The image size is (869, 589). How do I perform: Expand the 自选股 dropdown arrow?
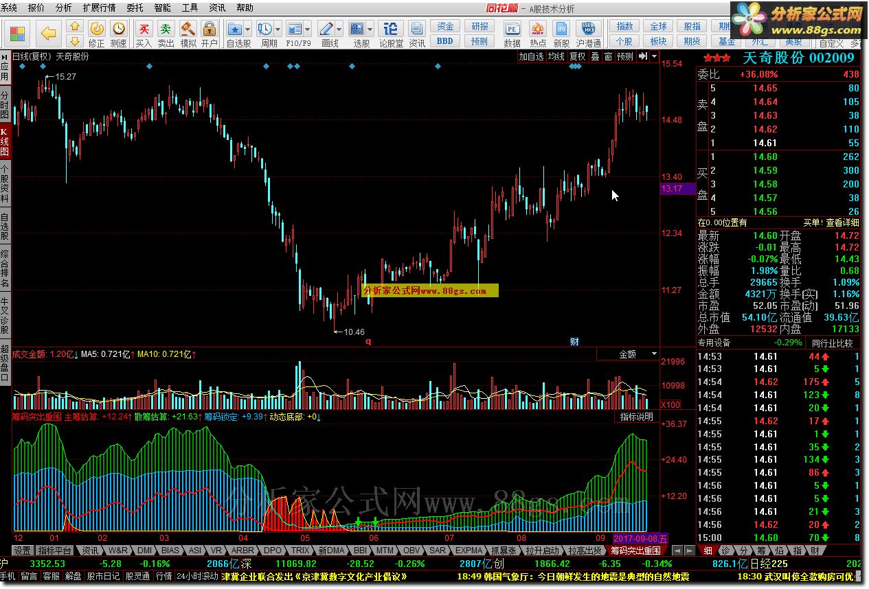tap(248, 30)
